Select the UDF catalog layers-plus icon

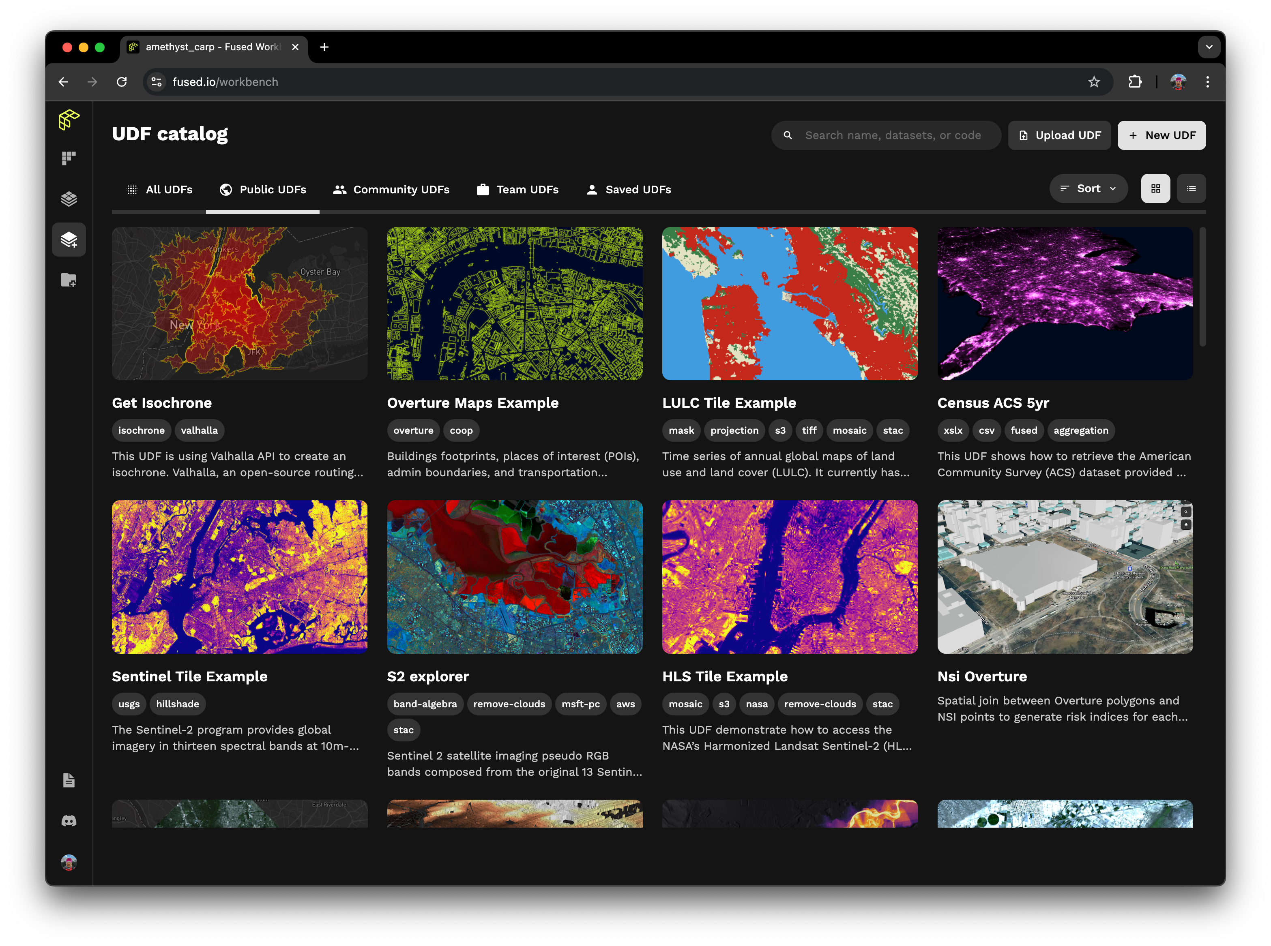pos(69,240)
